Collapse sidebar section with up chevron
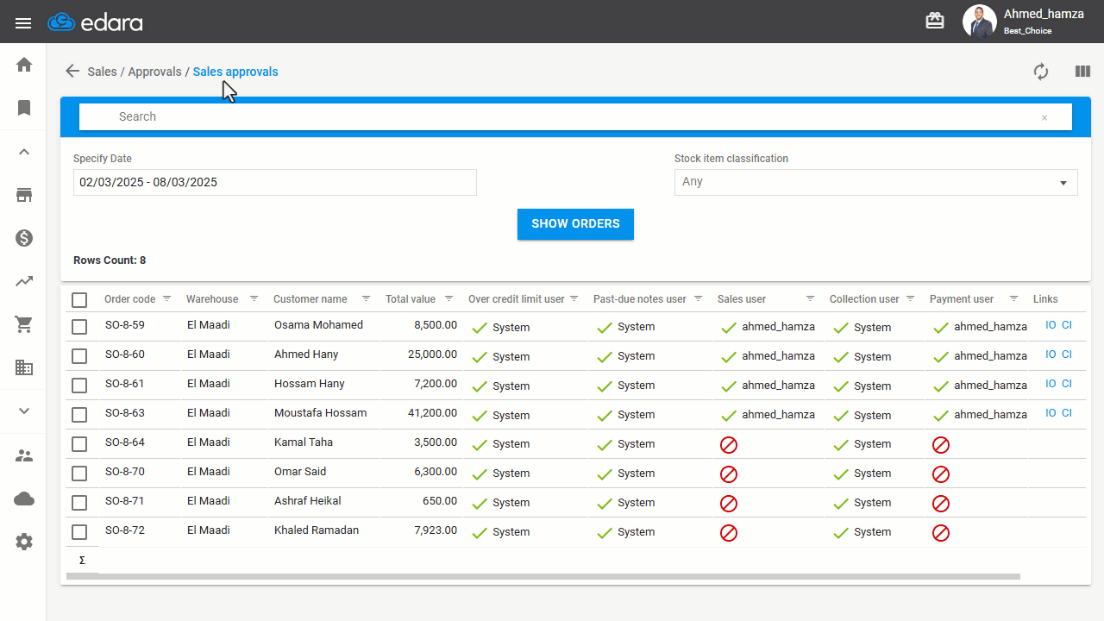 (x=24, y=152)
